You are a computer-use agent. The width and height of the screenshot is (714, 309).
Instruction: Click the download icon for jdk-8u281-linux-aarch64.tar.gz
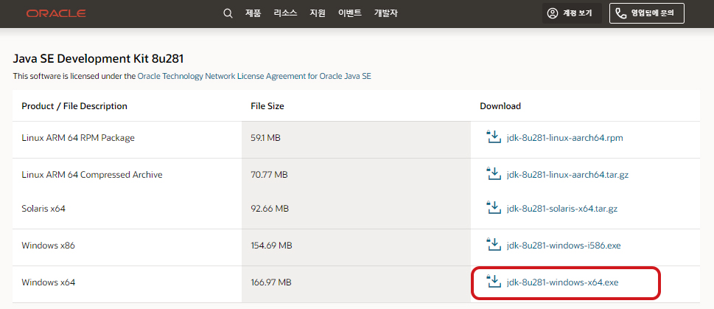493,173
